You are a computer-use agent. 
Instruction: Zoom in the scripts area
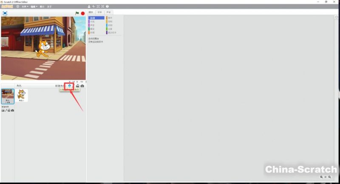pyautogui.click(x=329, y=177)
